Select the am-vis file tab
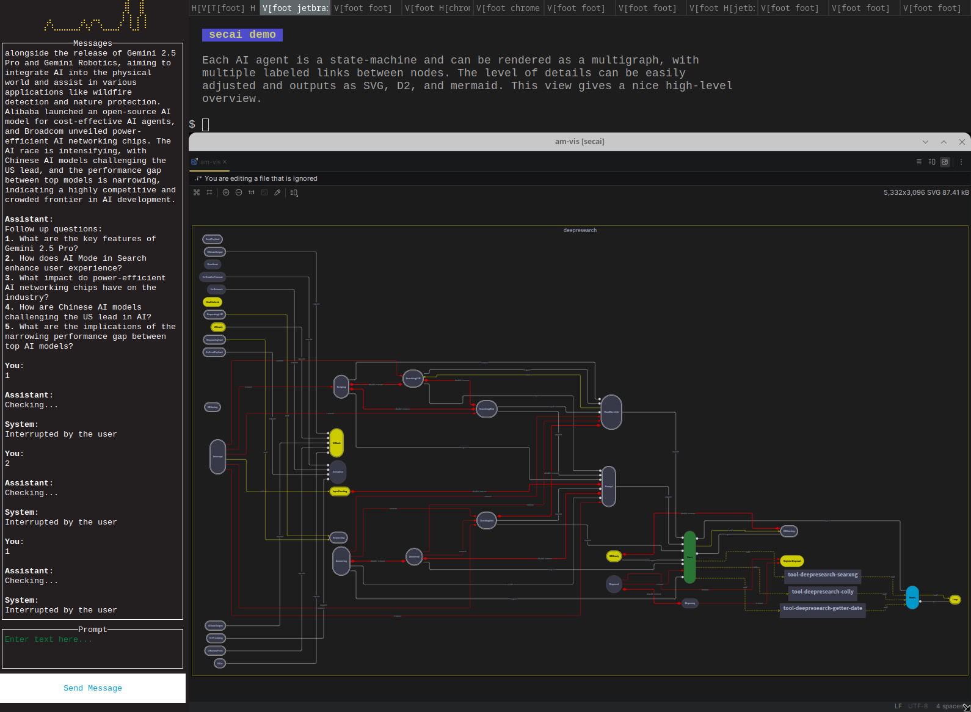The image size is (971, 712). (209, 162)
